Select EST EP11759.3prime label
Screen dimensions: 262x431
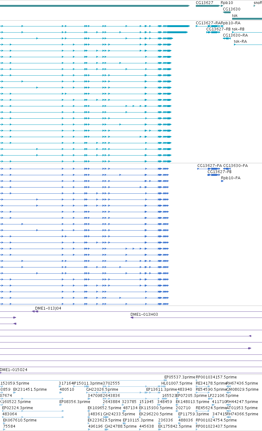click(194, 414)
